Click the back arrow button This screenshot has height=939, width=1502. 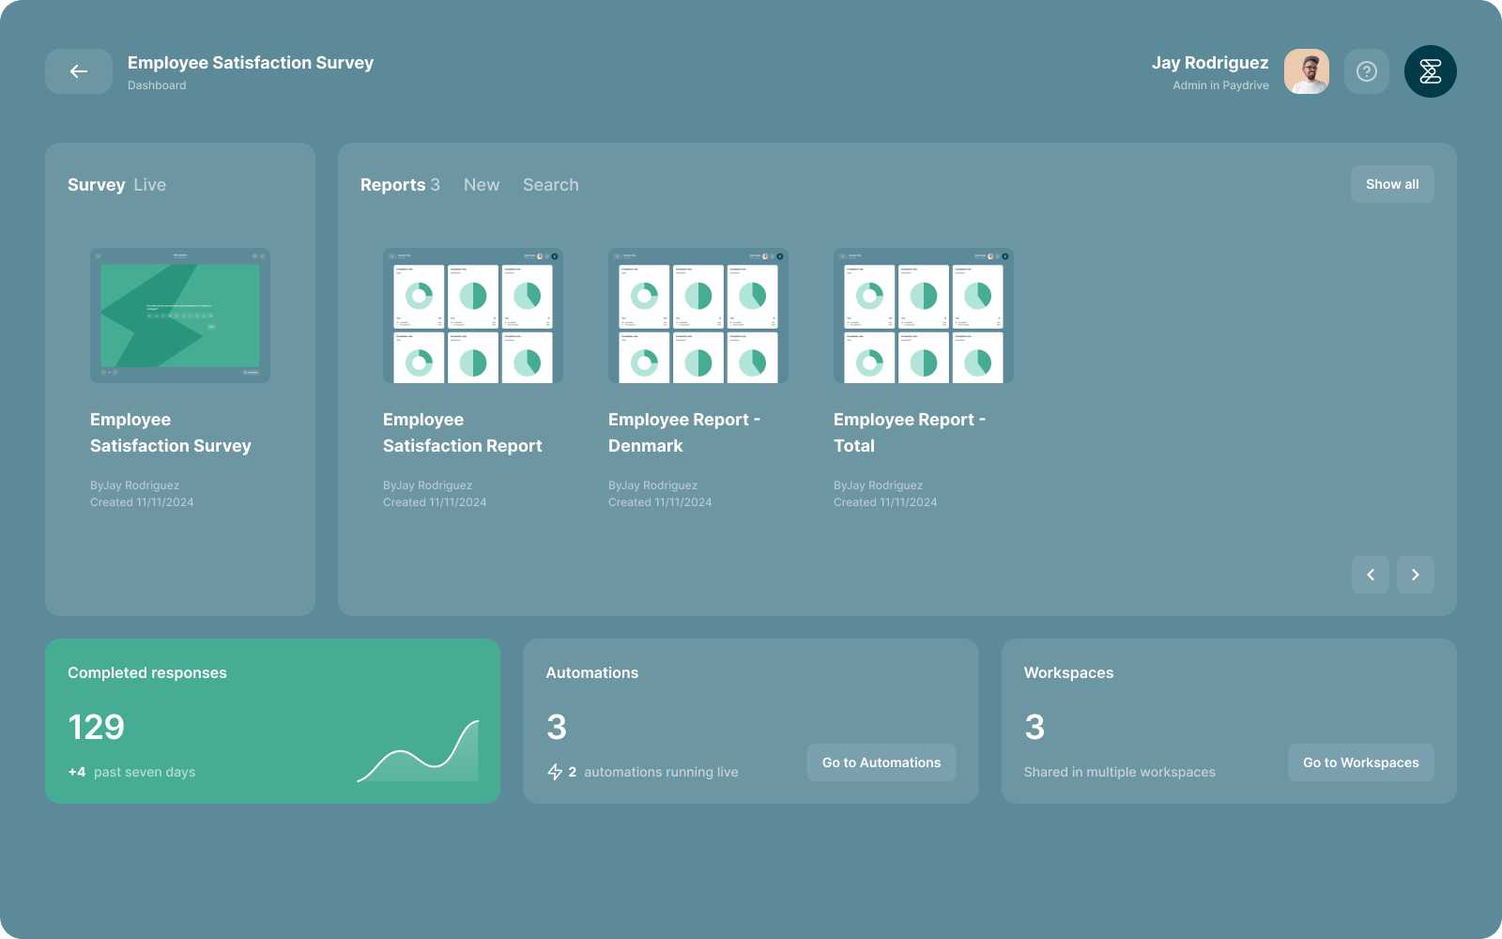[x=79, y=71]
